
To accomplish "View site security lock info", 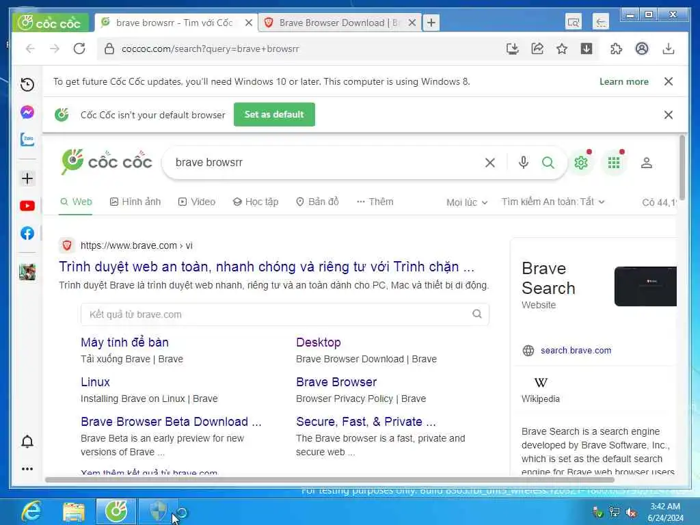I will 109,49.
